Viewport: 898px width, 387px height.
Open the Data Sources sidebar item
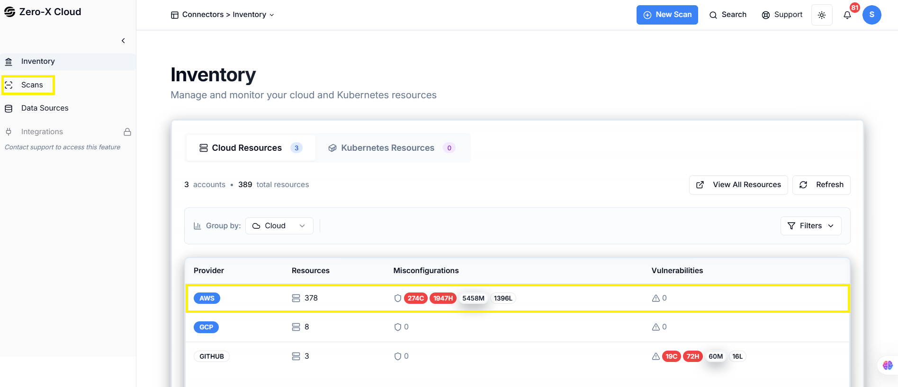68,108
